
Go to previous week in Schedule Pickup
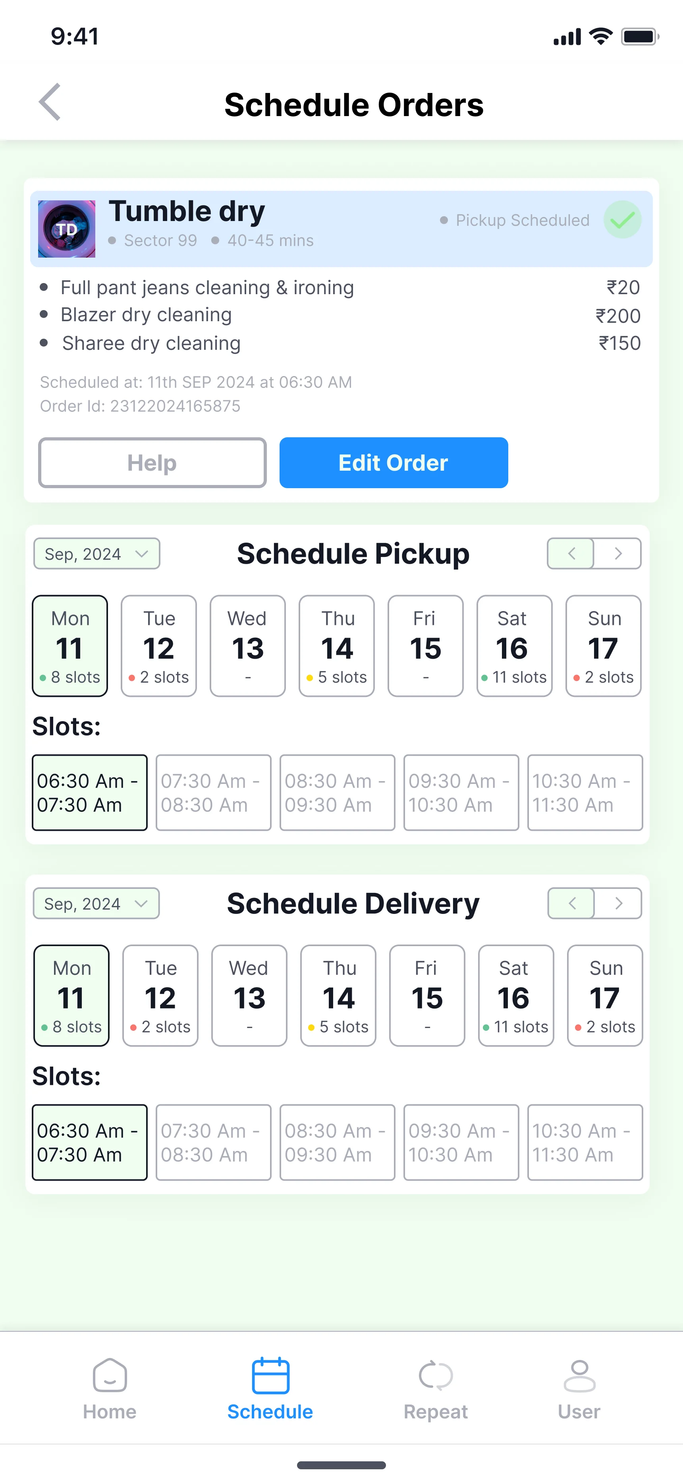pyautogui.click(x=571, y=553)
